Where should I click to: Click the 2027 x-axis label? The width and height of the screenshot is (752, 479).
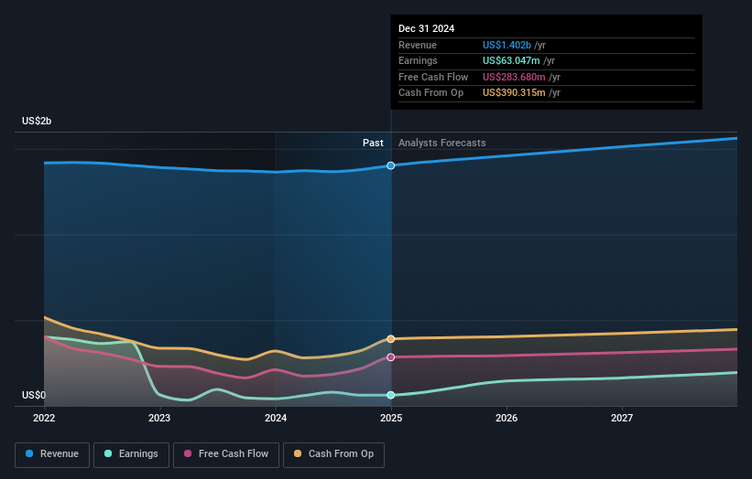[622, 418]
